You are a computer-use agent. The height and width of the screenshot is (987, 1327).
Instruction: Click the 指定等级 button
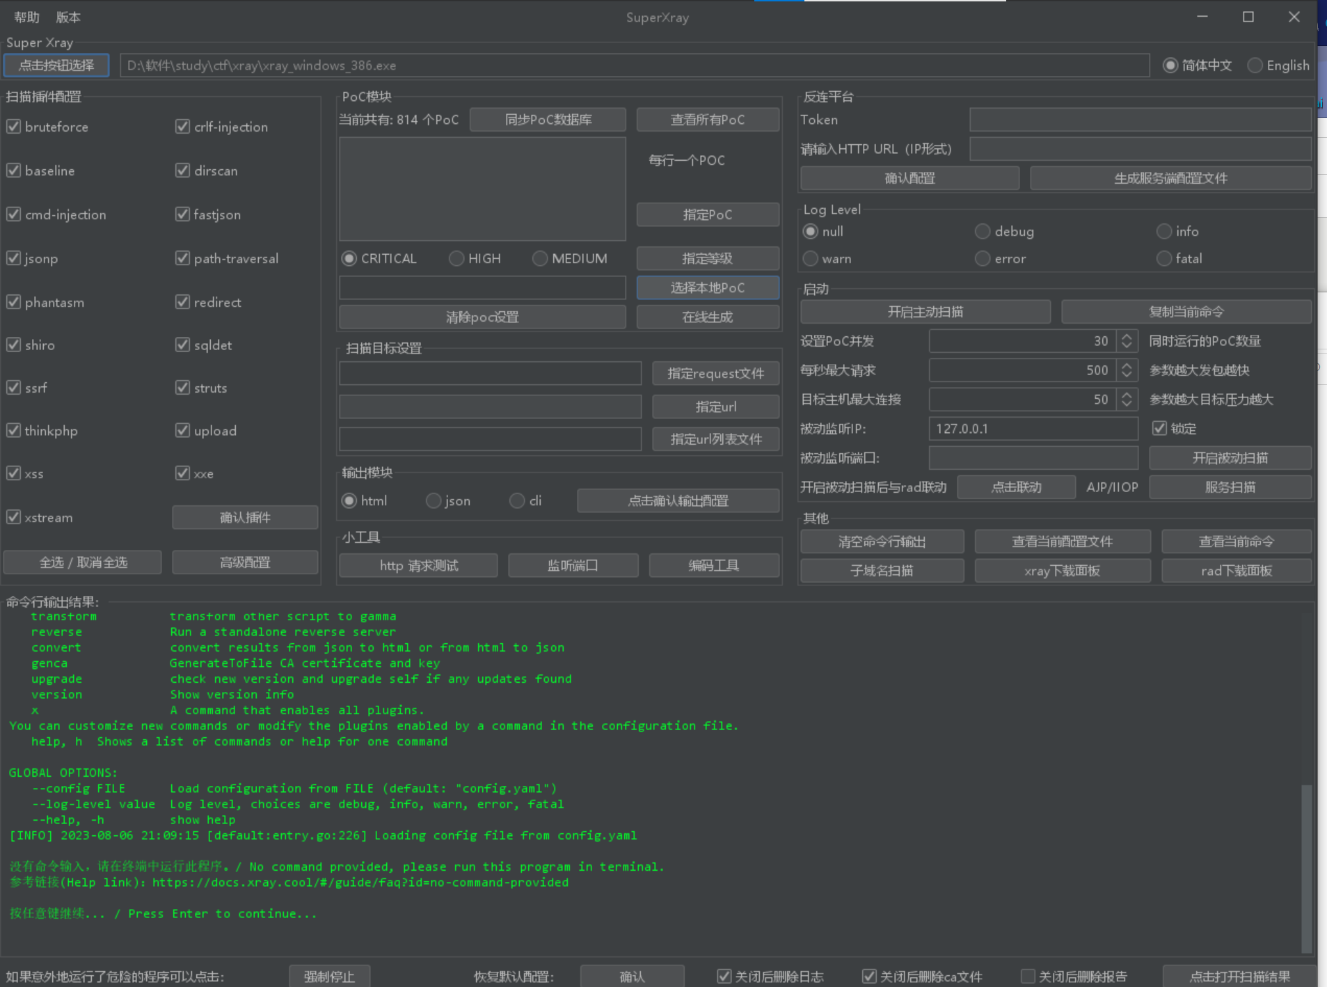click(x=708, y=258)
